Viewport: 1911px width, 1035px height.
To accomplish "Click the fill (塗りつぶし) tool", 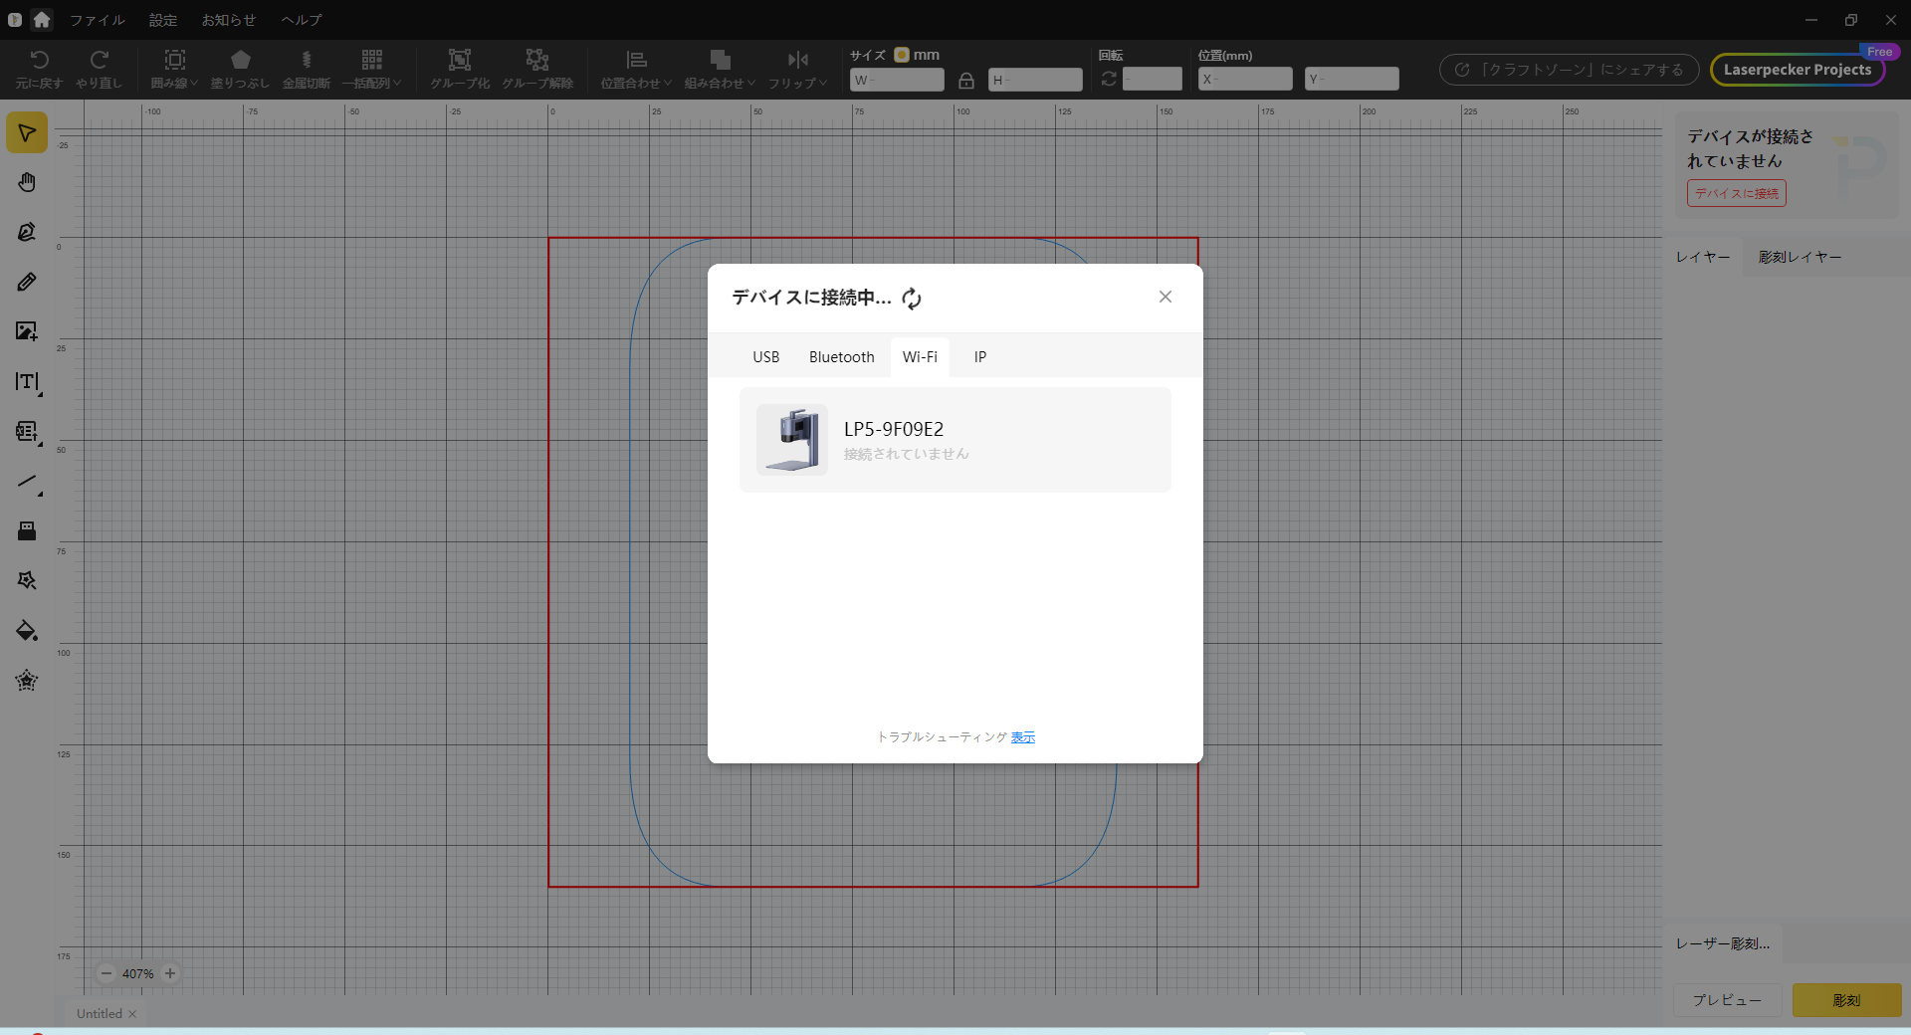I will [x=240, y=69].
